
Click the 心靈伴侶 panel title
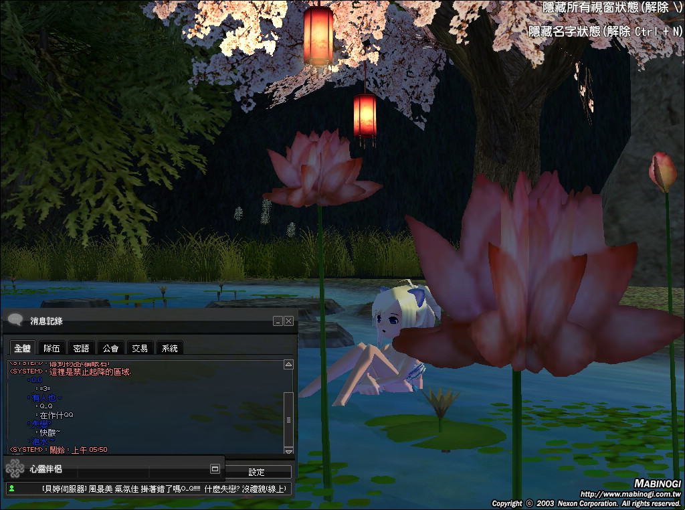46,469
